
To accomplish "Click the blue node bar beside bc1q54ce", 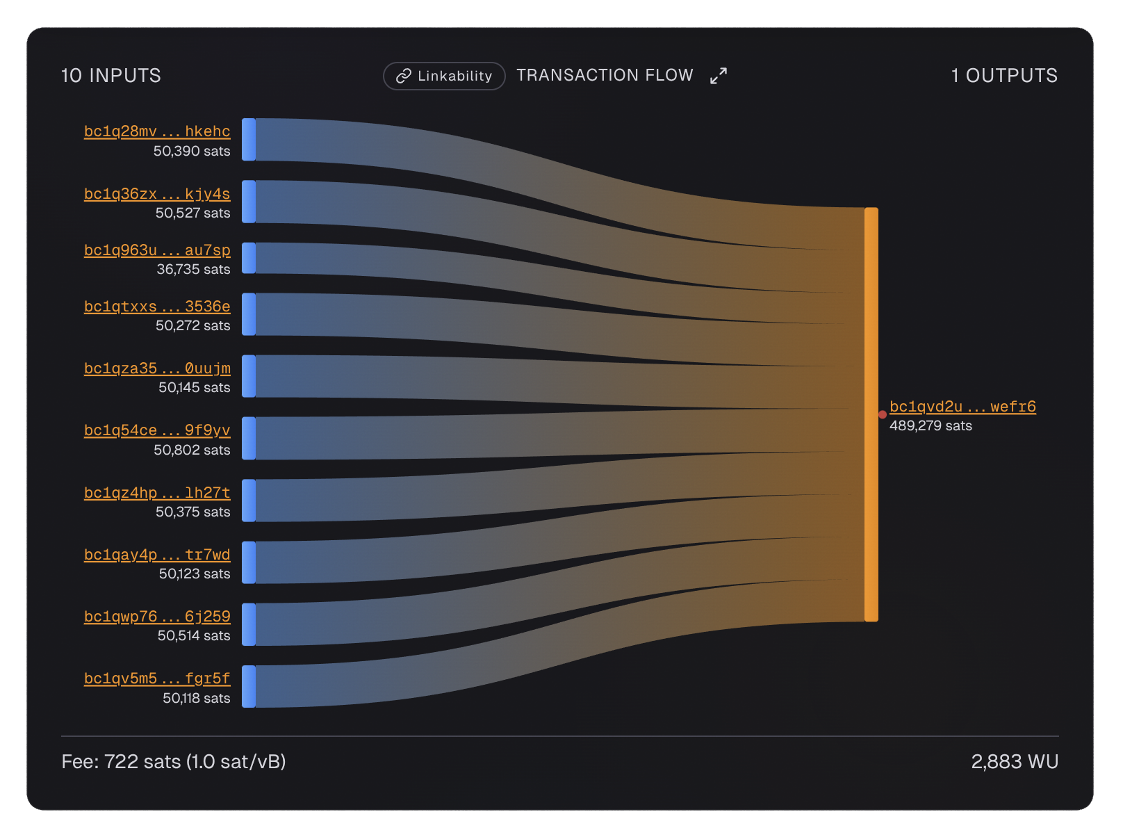I will tap(248, 438).
